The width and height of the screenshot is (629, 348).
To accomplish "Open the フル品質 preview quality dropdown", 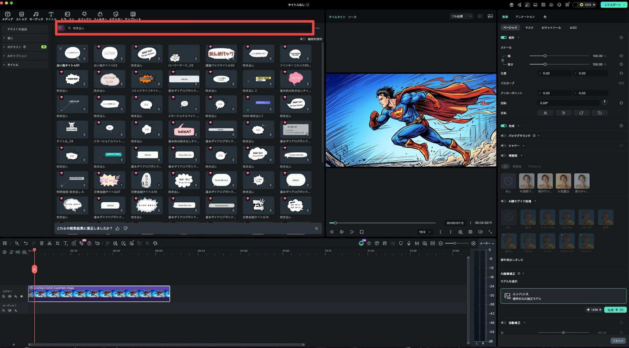I will (x=461, y=16).
